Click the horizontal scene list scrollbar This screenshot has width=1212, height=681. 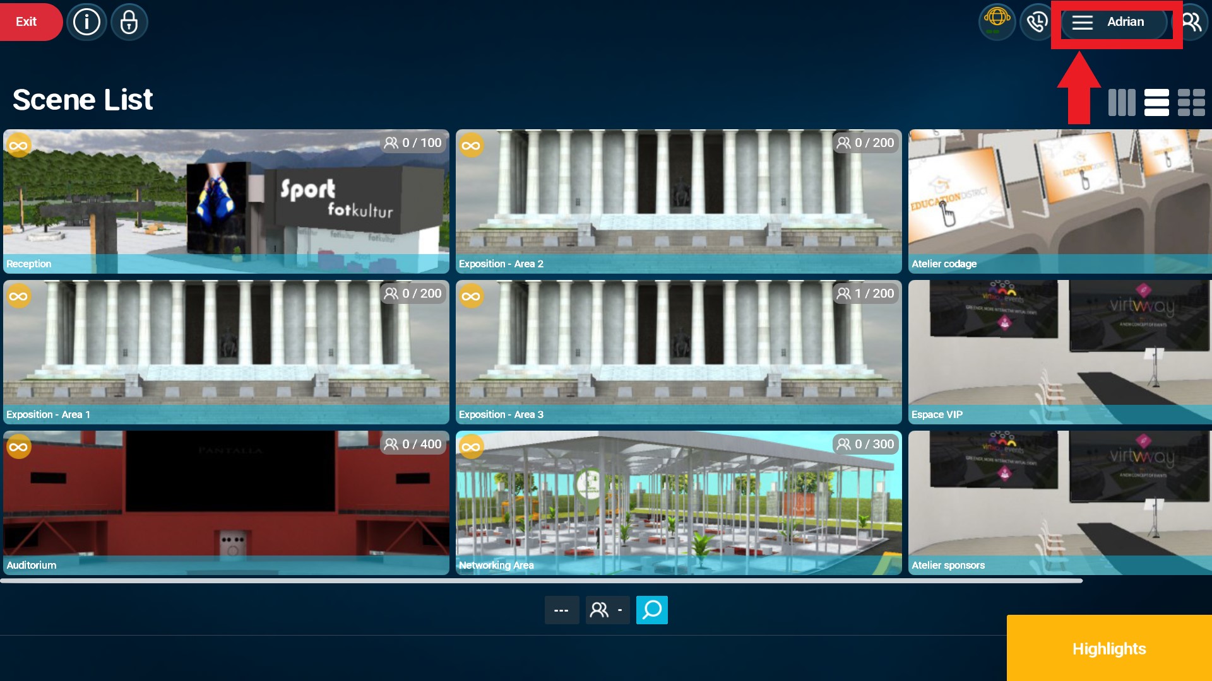point(542,581)
